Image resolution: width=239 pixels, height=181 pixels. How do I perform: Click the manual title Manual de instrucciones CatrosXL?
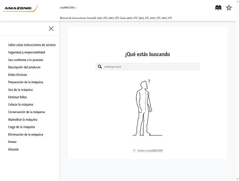point(116,18)
